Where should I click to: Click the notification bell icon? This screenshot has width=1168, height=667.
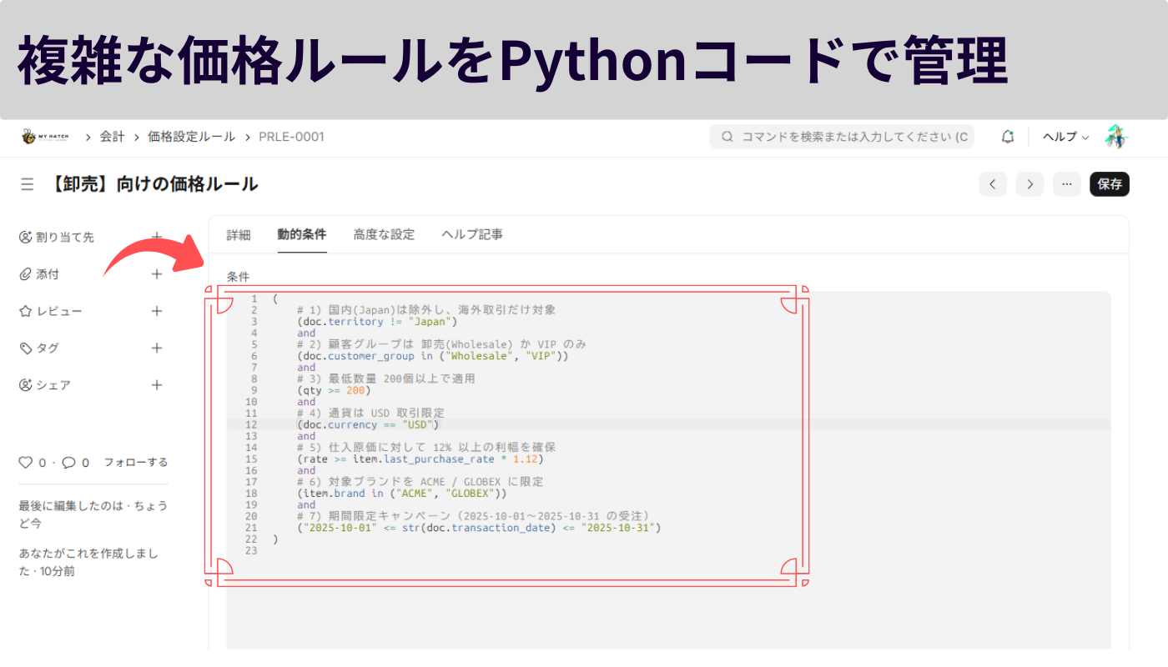tap(1007, 136)
